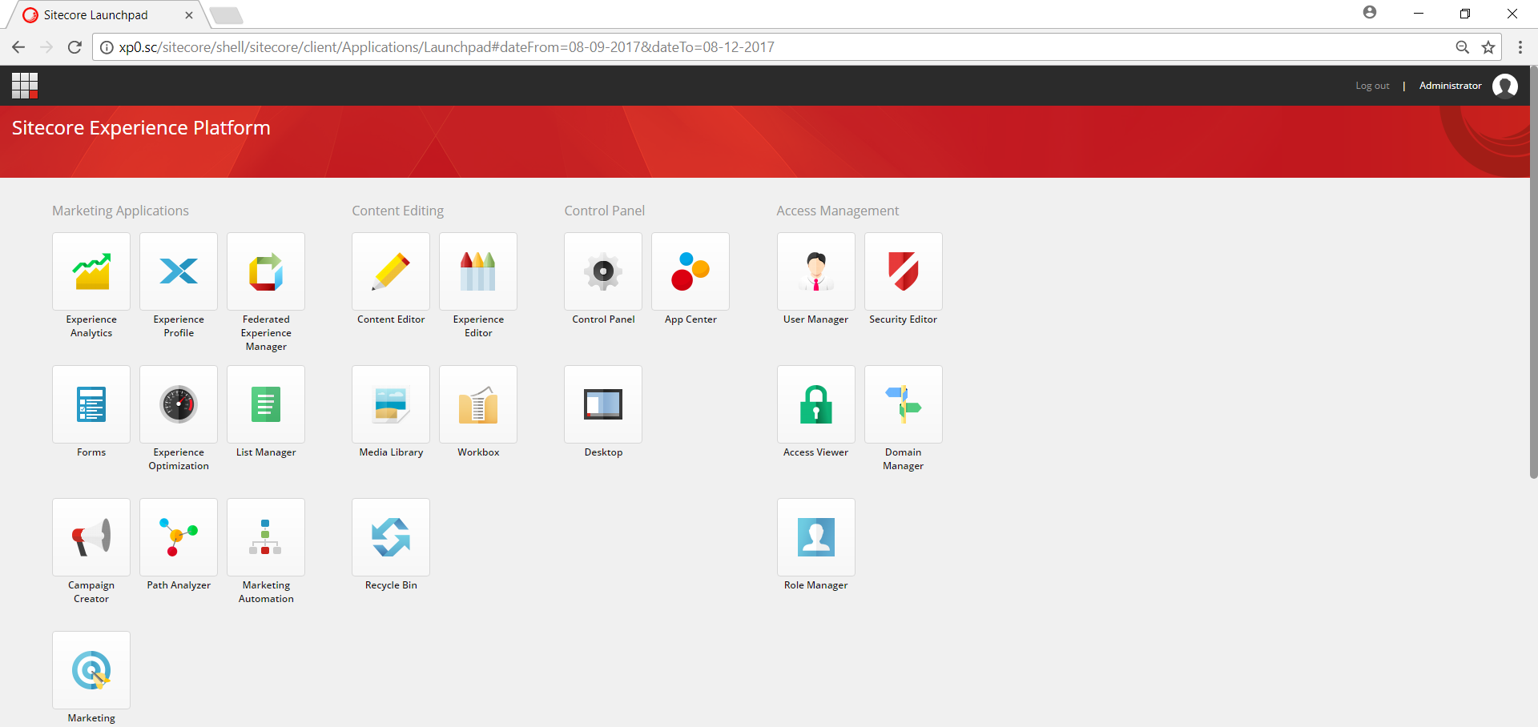
Task: Open a new browser tab
Action: pos(227,15)
